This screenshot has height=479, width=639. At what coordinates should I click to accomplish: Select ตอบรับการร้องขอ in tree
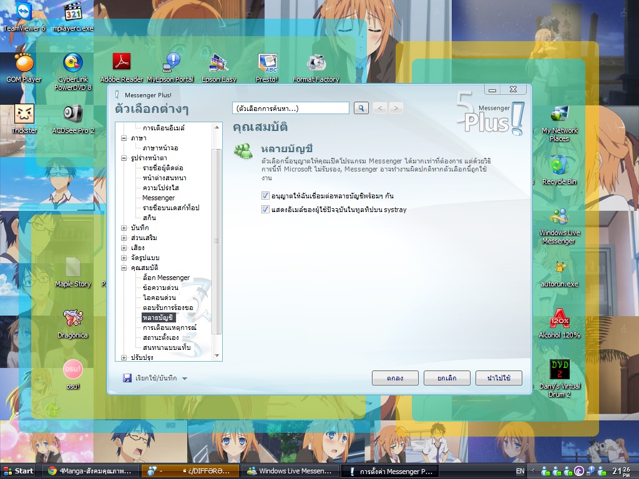tap(168, 307)
